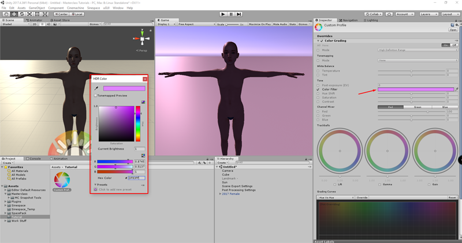Image resolution: width=462 pixels, height=243 pixels.
Task: Select the Rotate tool in the toolbar
Action: coord(22,14)
